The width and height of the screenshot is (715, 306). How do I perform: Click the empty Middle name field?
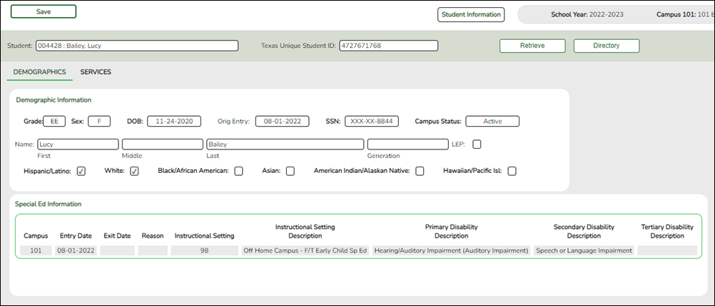162,144
